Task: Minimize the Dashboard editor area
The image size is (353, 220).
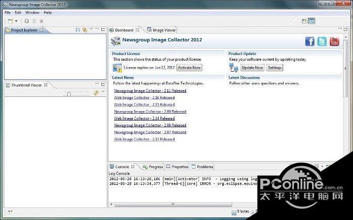Action: tap(340, 28)
